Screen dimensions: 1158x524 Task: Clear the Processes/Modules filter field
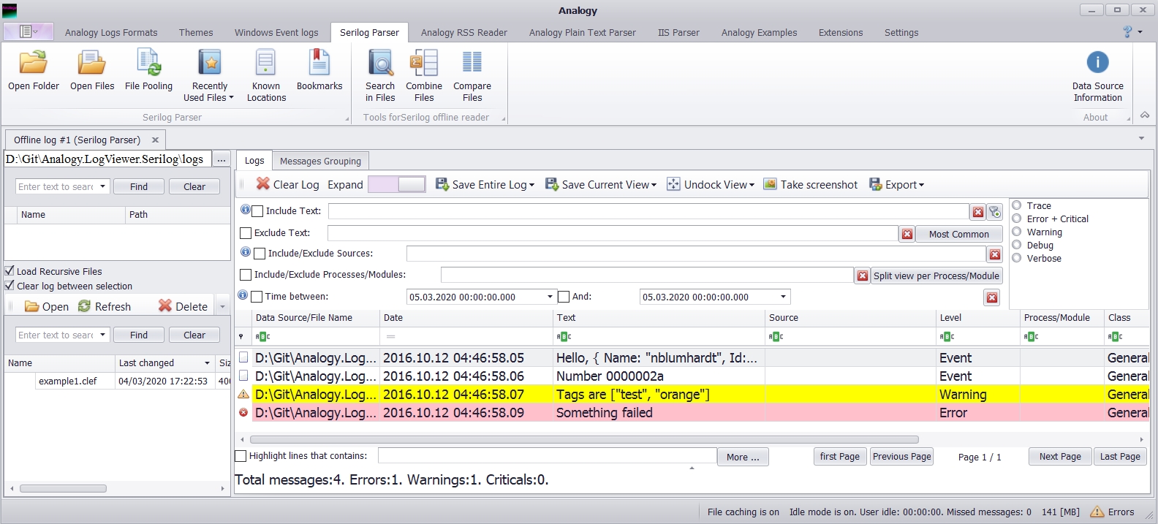[863, 276]
